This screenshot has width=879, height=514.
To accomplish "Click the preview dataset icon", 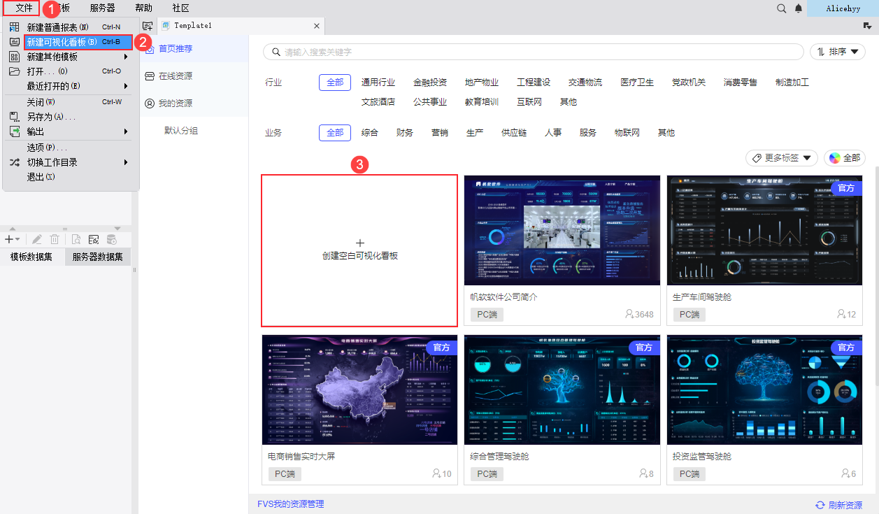I will coord(76,239).
